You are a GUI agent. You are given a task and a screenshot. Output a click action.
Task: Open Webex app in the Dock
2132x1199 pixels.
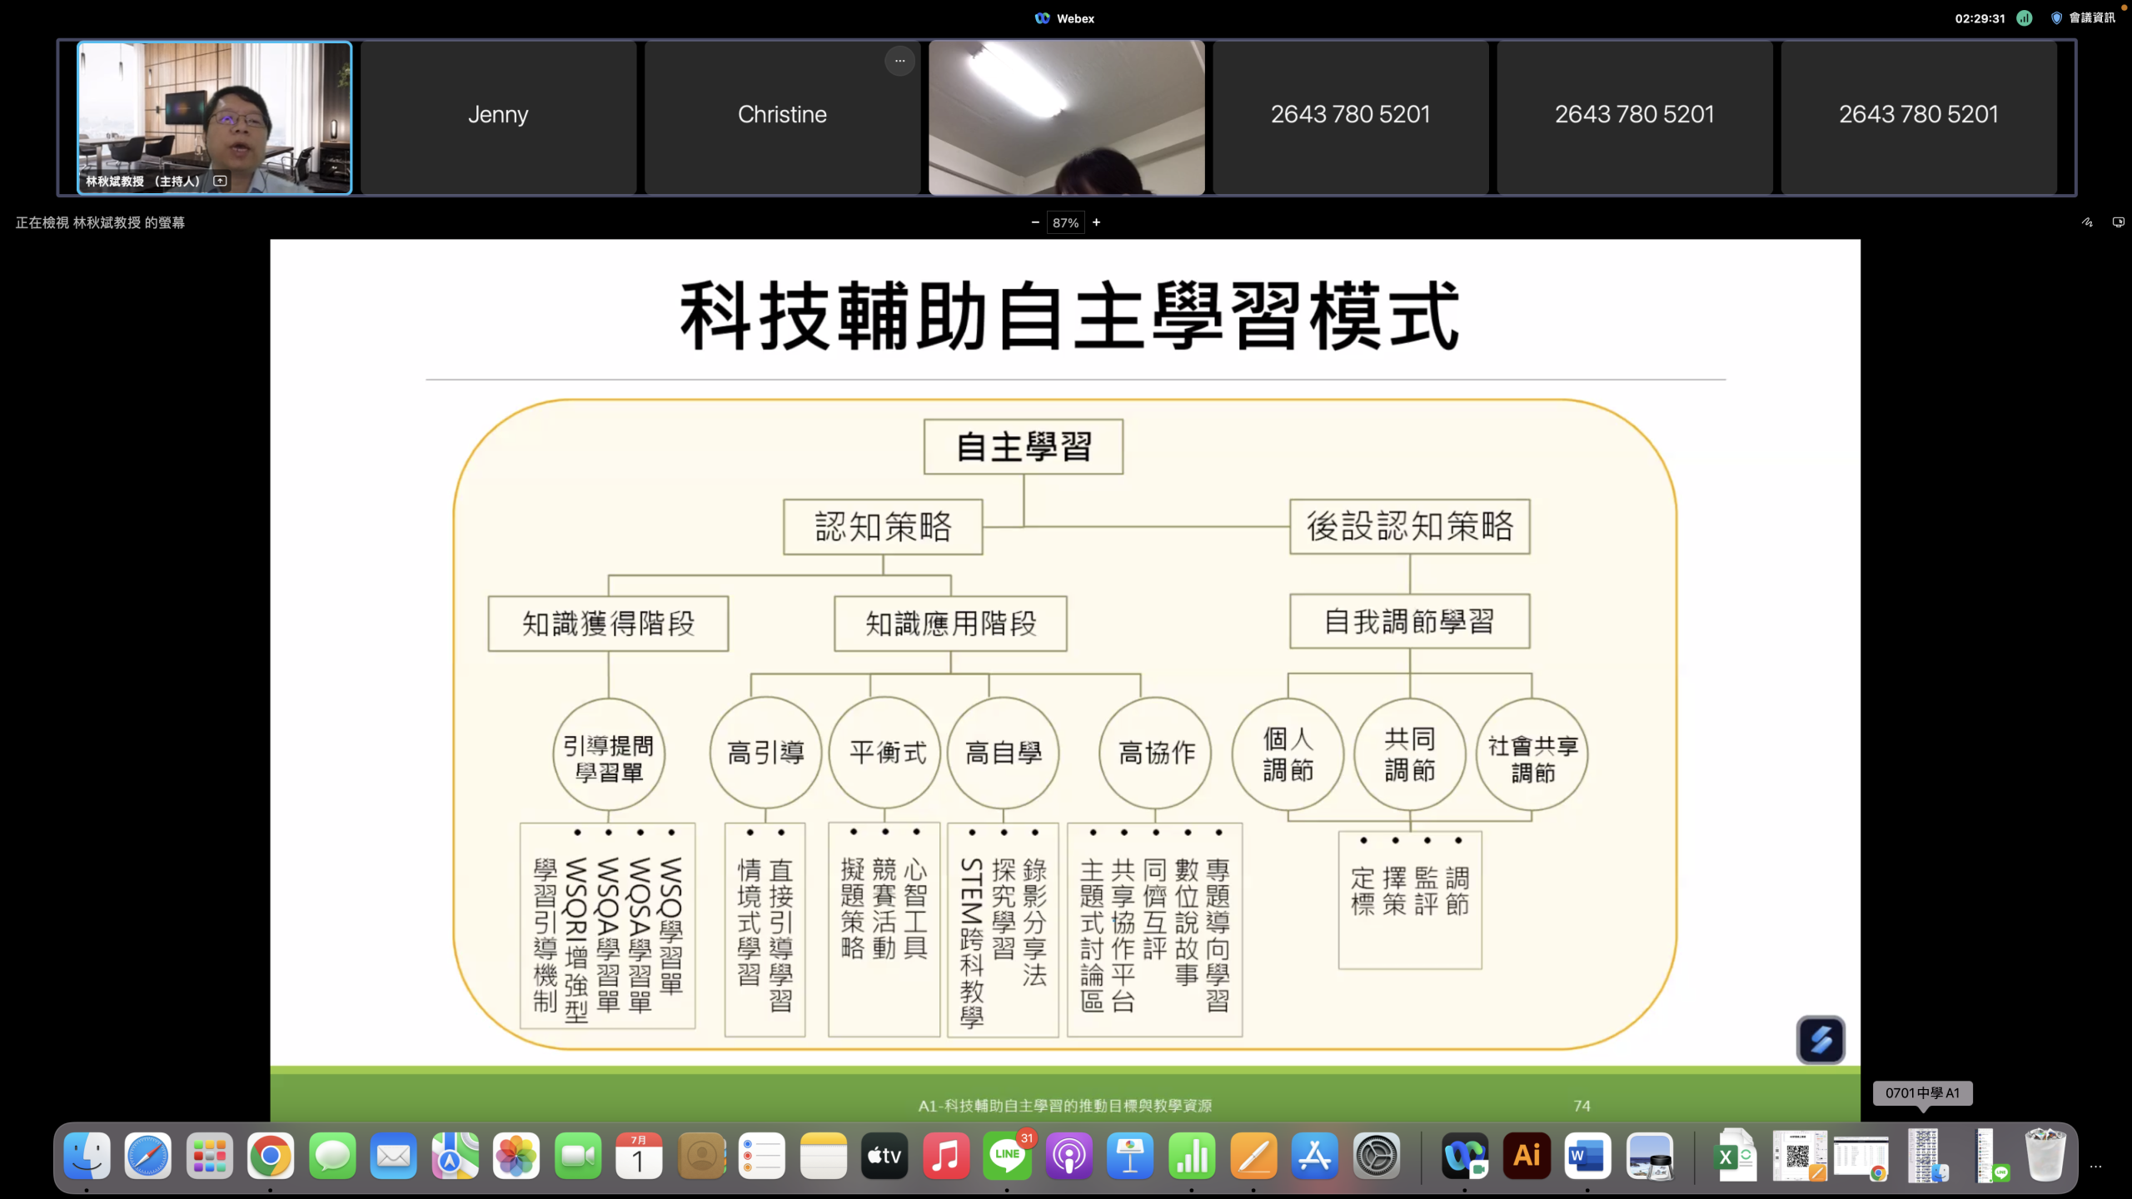pos(1465,1157)
